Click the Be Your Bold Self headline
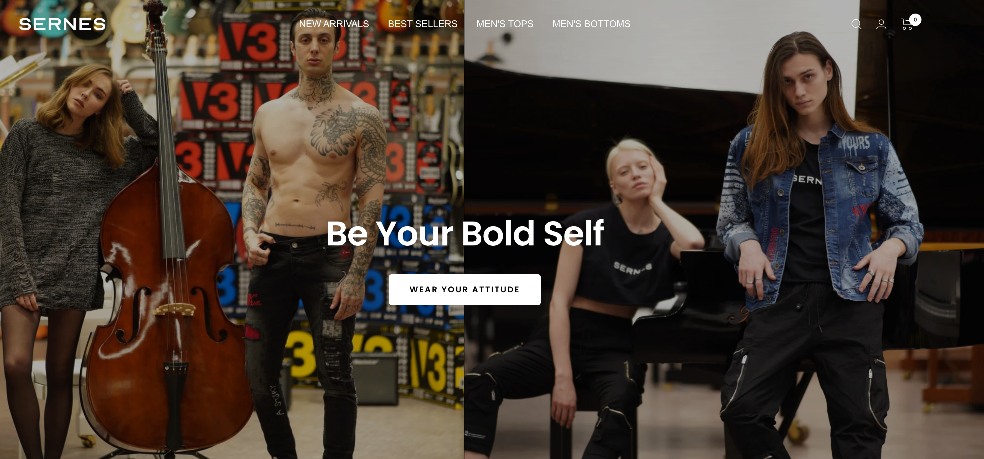The width and height of the screenshot is (984, 459). [465, 233]
